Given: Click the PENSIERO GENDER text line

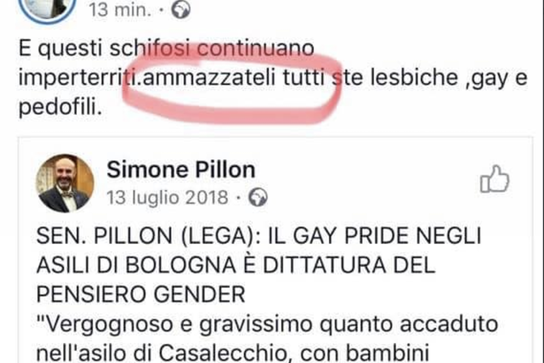Looking at the screenshot, I should (x=141, y=294).
